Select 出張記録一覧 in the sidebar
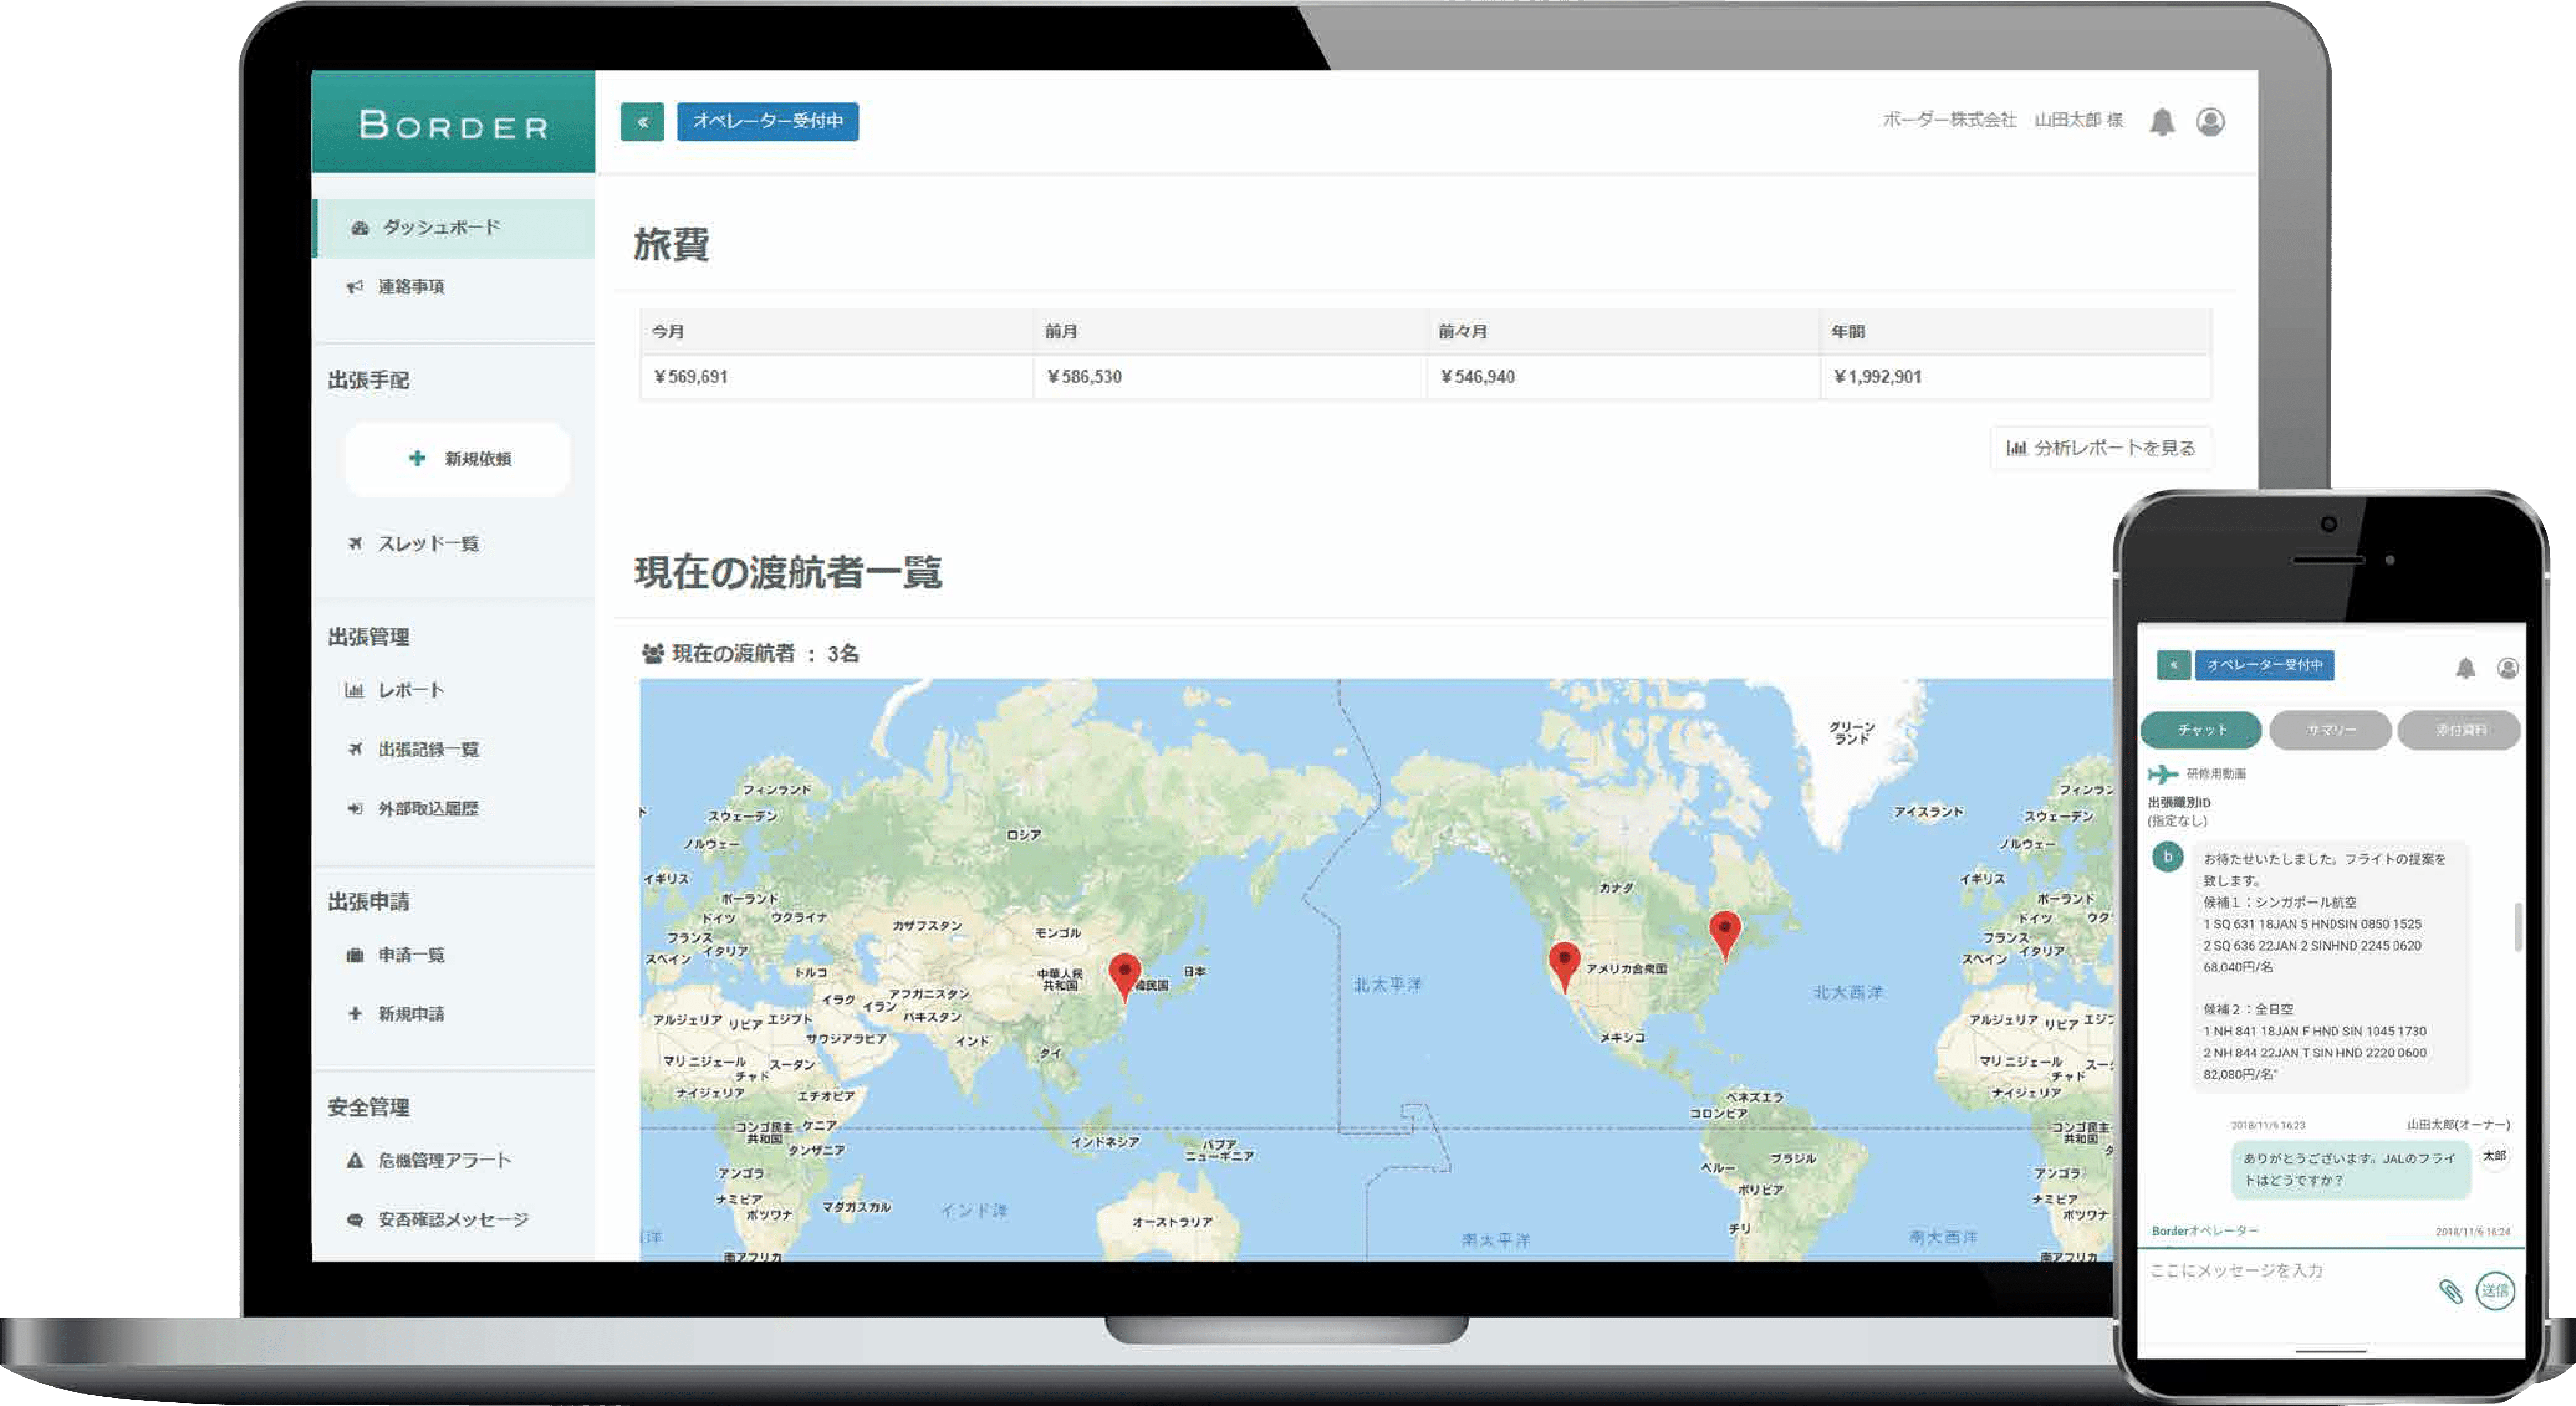Image resolution: width=2576 pixels, height=1406 pixels. 428,749
